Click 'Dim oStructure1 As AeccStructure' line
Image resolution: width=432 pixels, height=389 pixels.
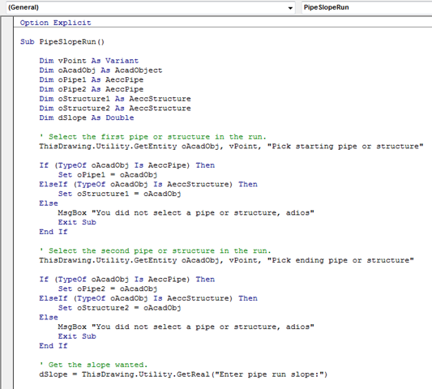click(115, 99)
